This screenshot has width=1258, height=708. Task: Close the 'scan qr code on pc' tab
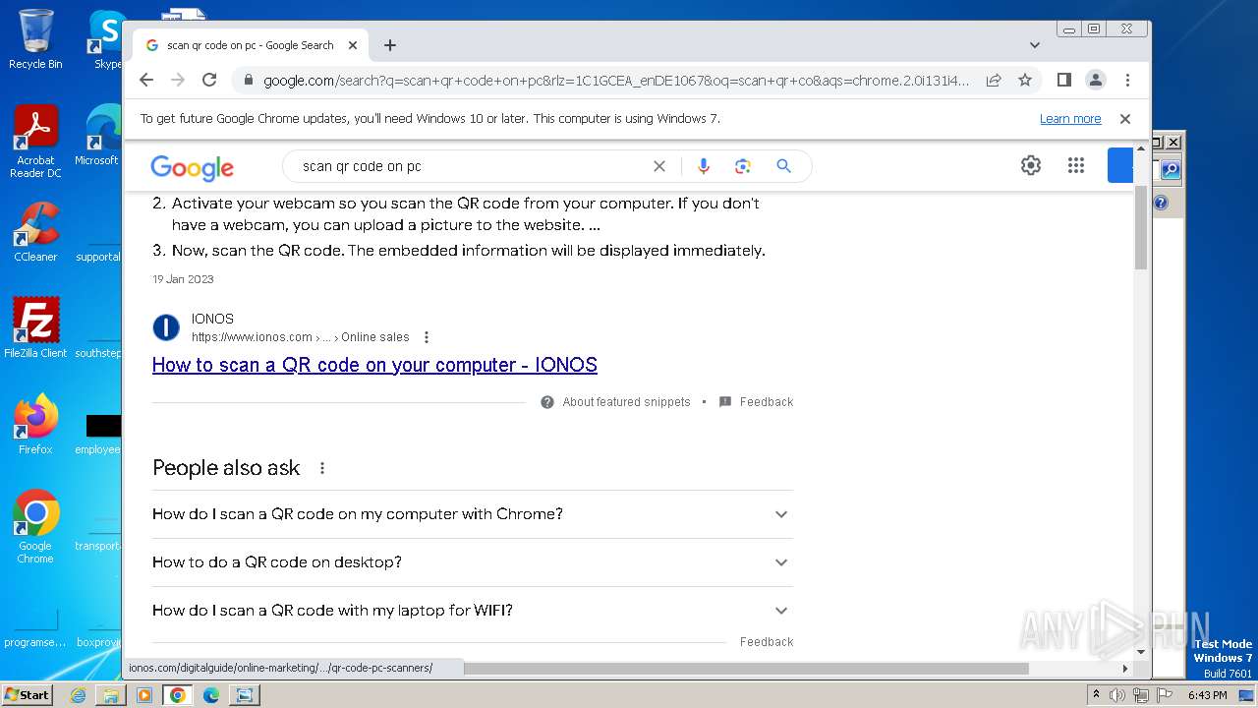[353, 45]
